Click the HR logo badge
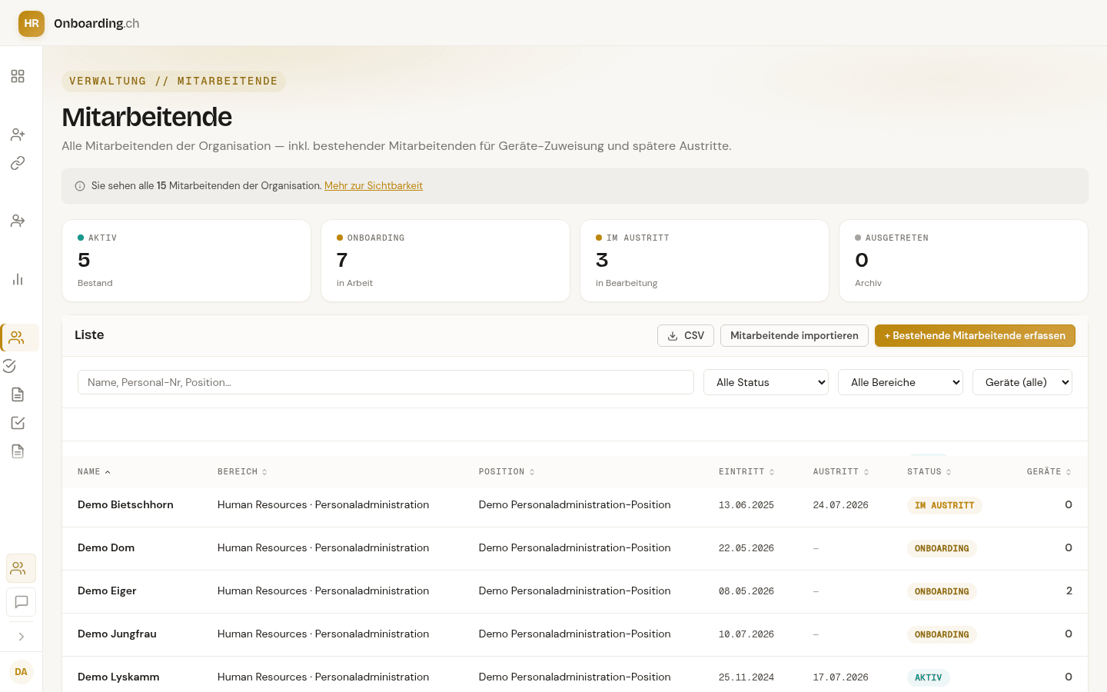The height and width of the screenshot is (692, 1107). pos(32,24)
